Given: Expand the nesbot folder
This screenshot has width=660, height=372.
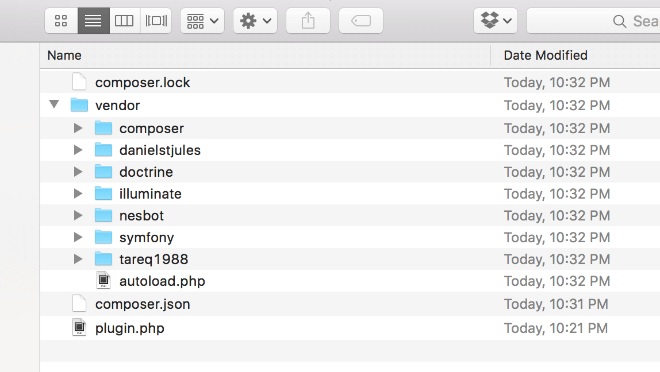Looking at the screenshot, I should [x=78, y=215].
